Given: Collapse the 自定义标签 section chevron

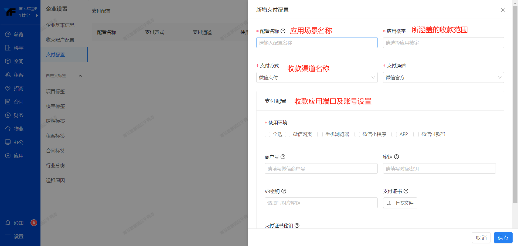Looking at the screenshot, I should 80,76.
